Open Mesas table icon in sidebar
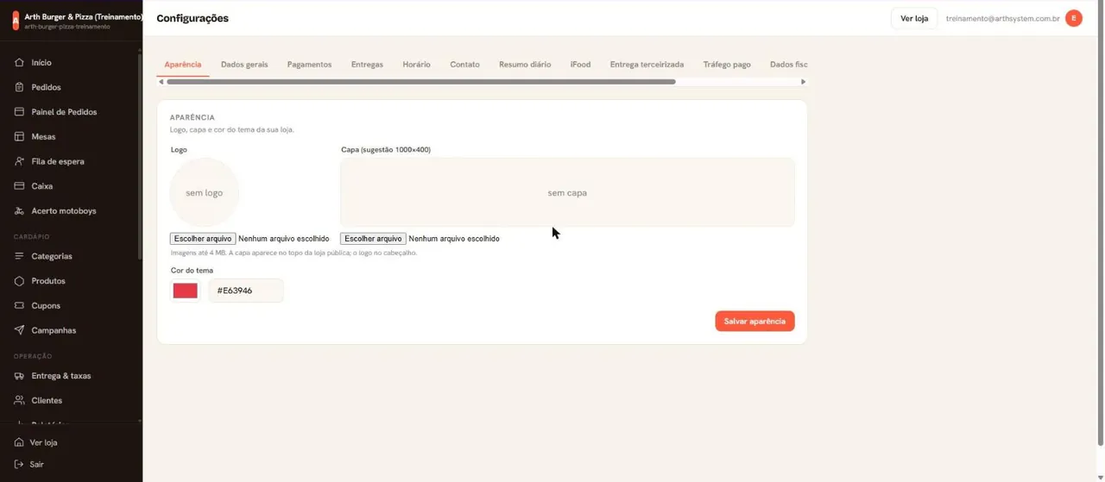 19,136
